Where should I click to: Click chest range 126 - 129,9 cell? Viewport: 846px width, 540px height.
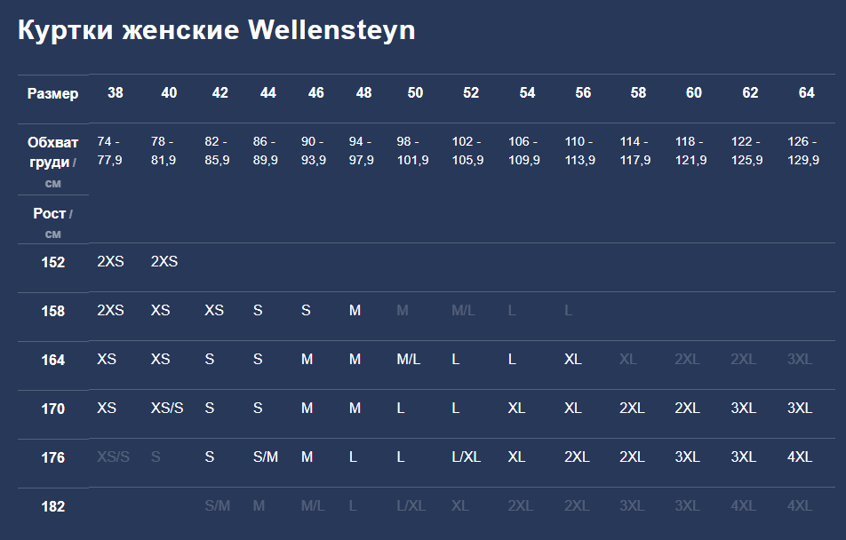click(802, 150)
